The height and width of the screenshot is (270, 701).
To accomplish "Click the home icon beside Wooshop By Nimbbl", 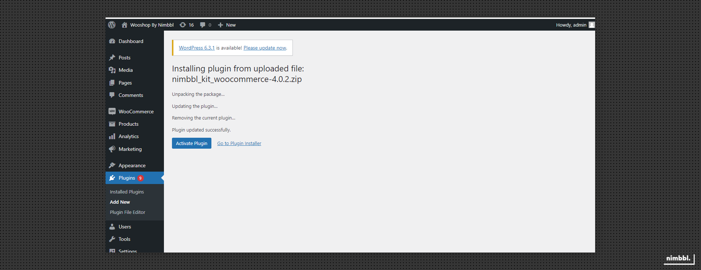I will pyautogui.click(x=125, y=25).
